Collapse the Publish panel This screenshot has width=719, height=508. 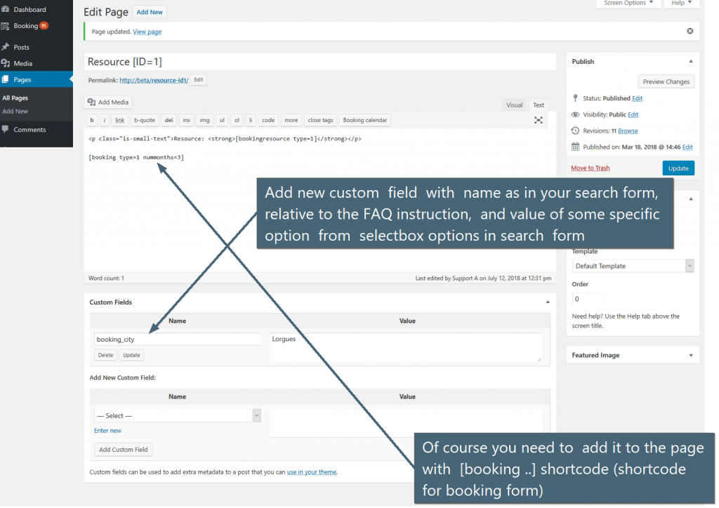(x=690, y=61)
